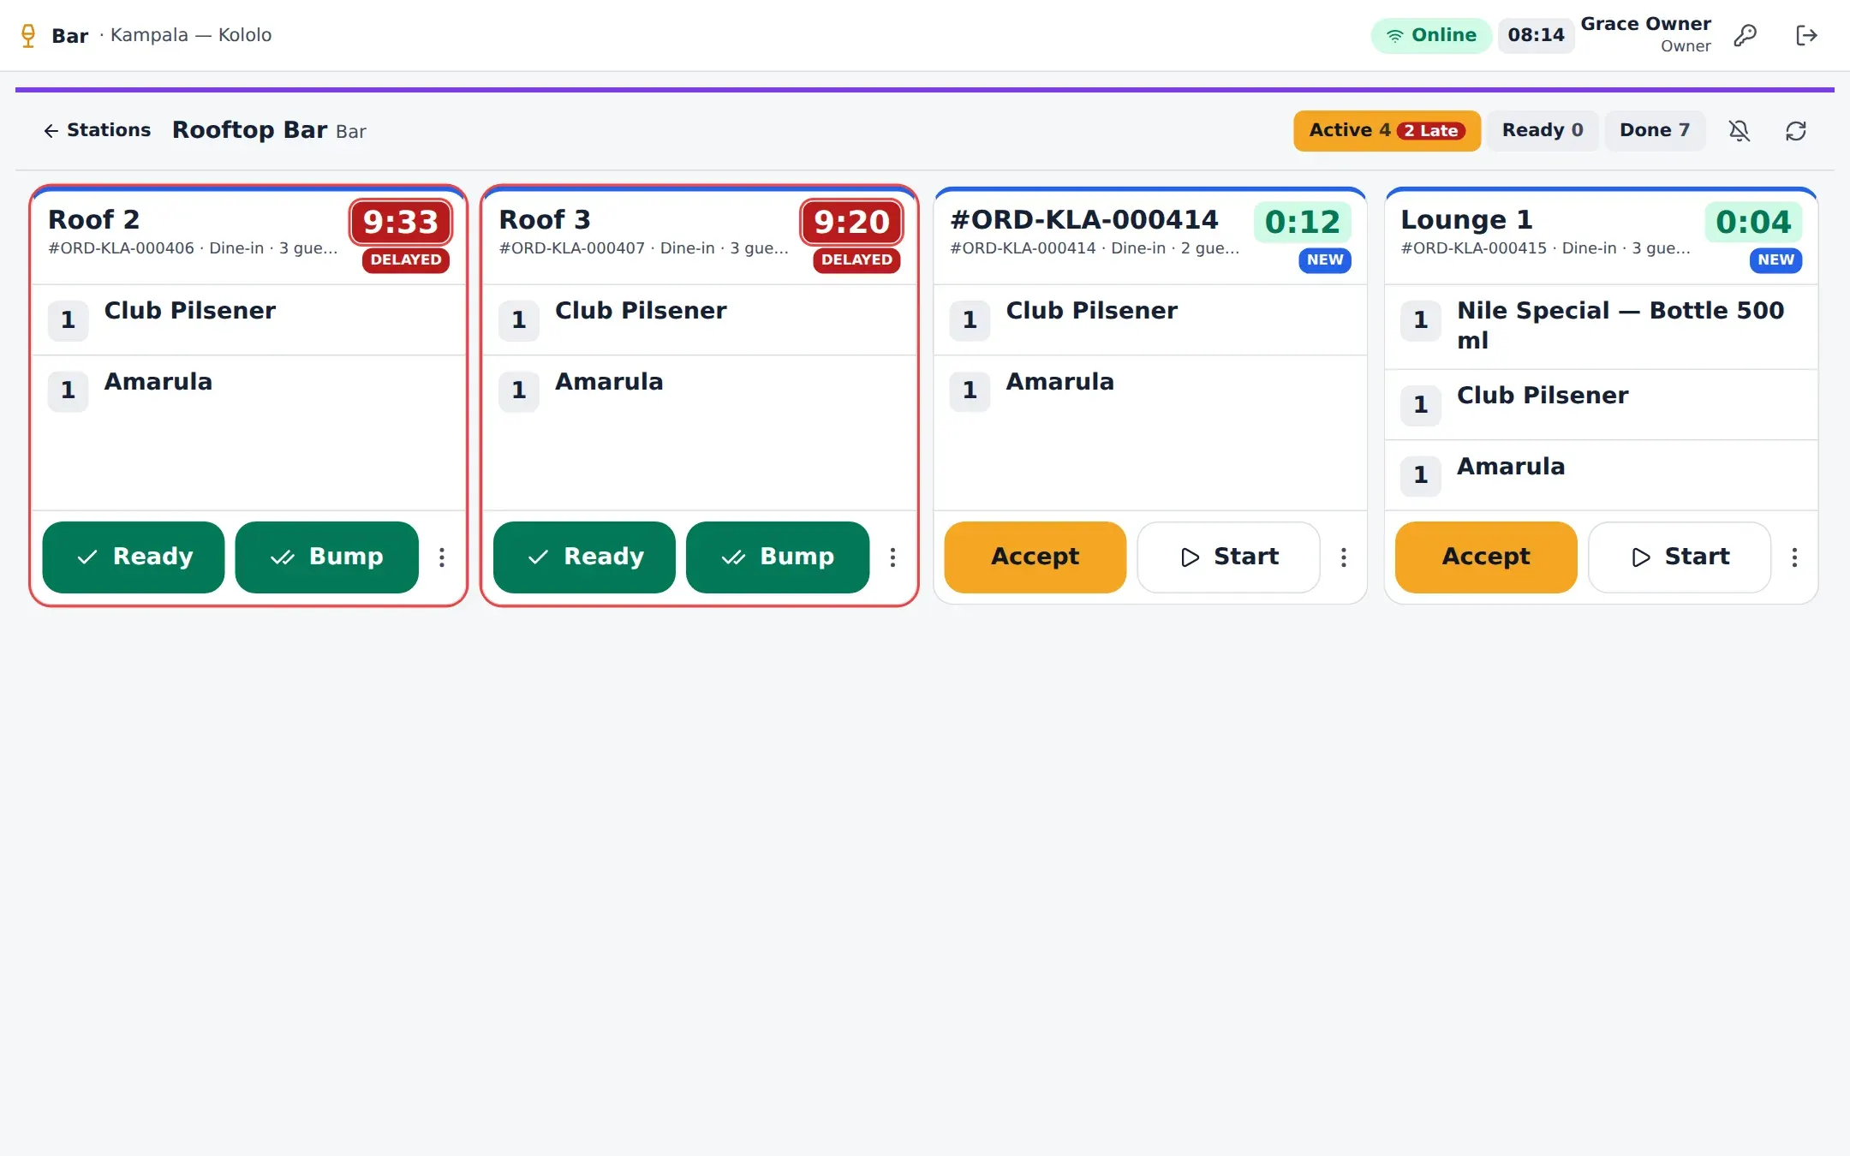The width and height of the screenshot is (1850, 1156).
Task: Click the Grace Owner user name
Action: pyautogui.click(x=1645, y=24)
